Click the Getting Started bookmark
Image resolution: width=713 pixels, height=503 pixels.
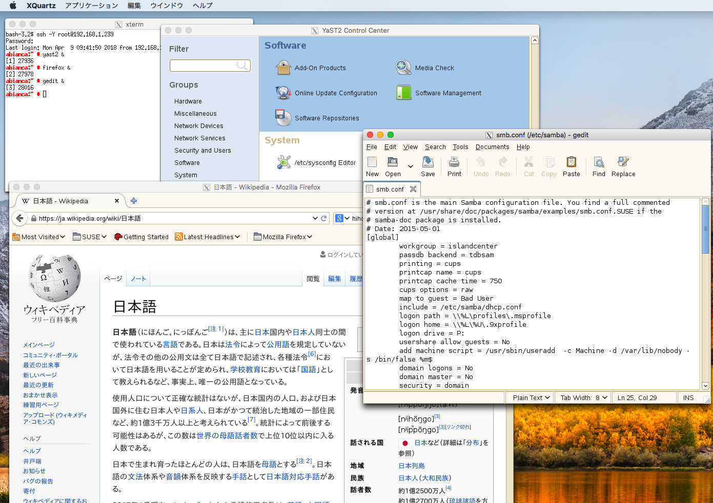pyautogui.click(x=141, y=237)
